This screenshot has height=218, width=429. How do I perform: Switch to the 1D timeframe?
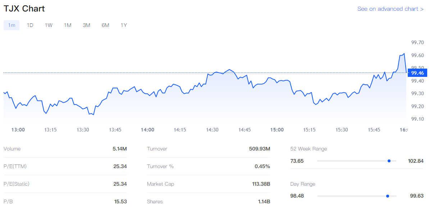point(30,25)
